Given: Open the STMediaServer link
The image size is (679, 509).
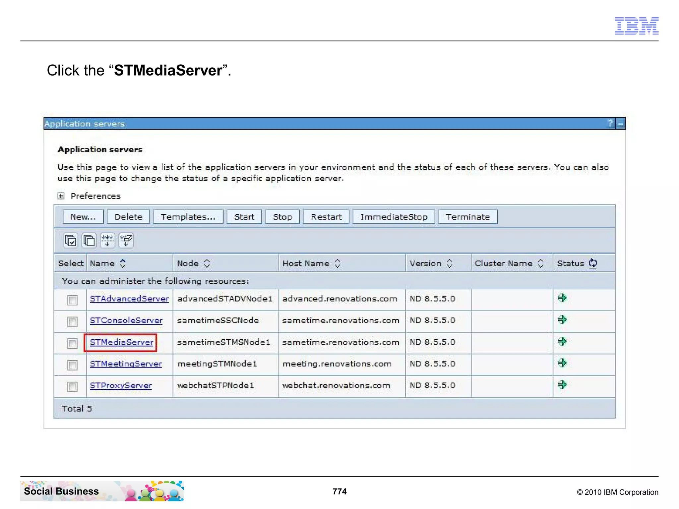Looking at the screenshot, I should [x=122, y=342].
